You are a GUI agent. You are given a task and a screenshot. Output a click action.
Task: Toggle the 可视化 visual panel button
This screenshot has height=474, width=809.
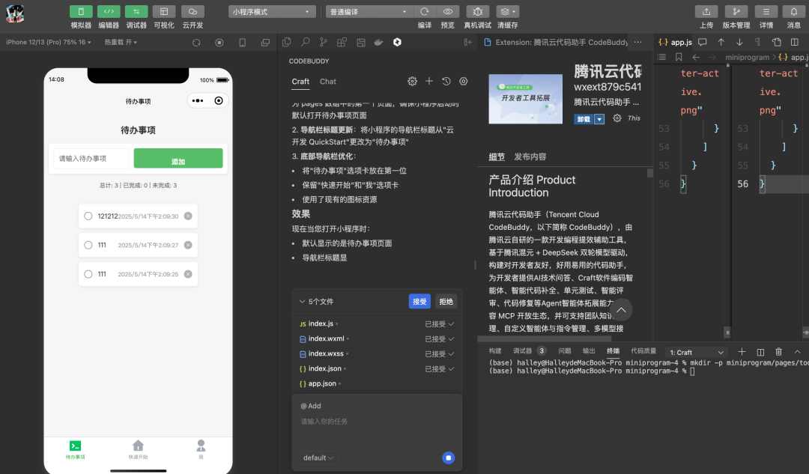pyautogui.click(x=164, y=11)
